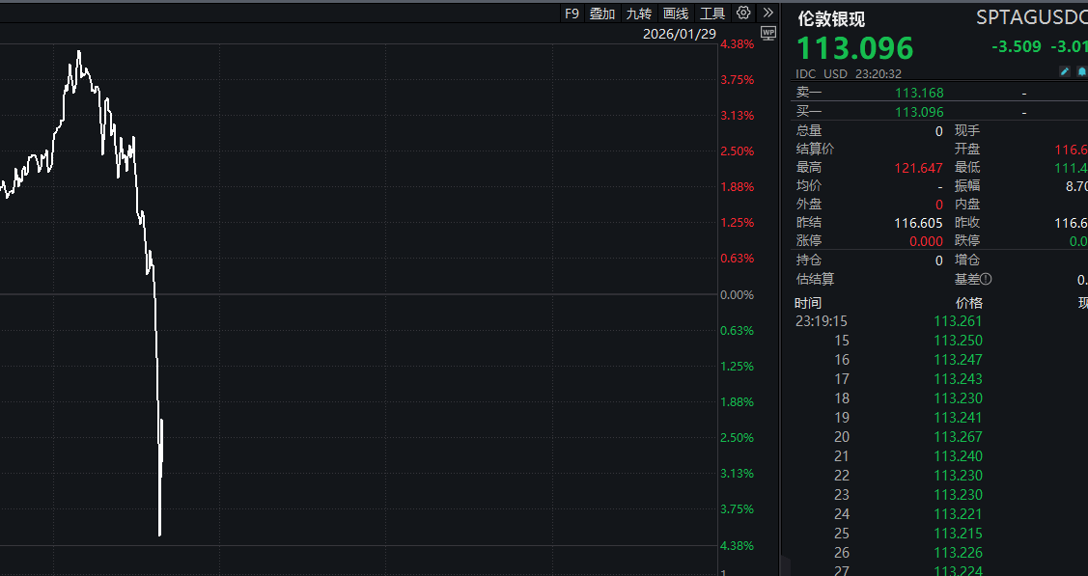
Task: Click the pencil edit icon beside the quote
Action: 1065,72
